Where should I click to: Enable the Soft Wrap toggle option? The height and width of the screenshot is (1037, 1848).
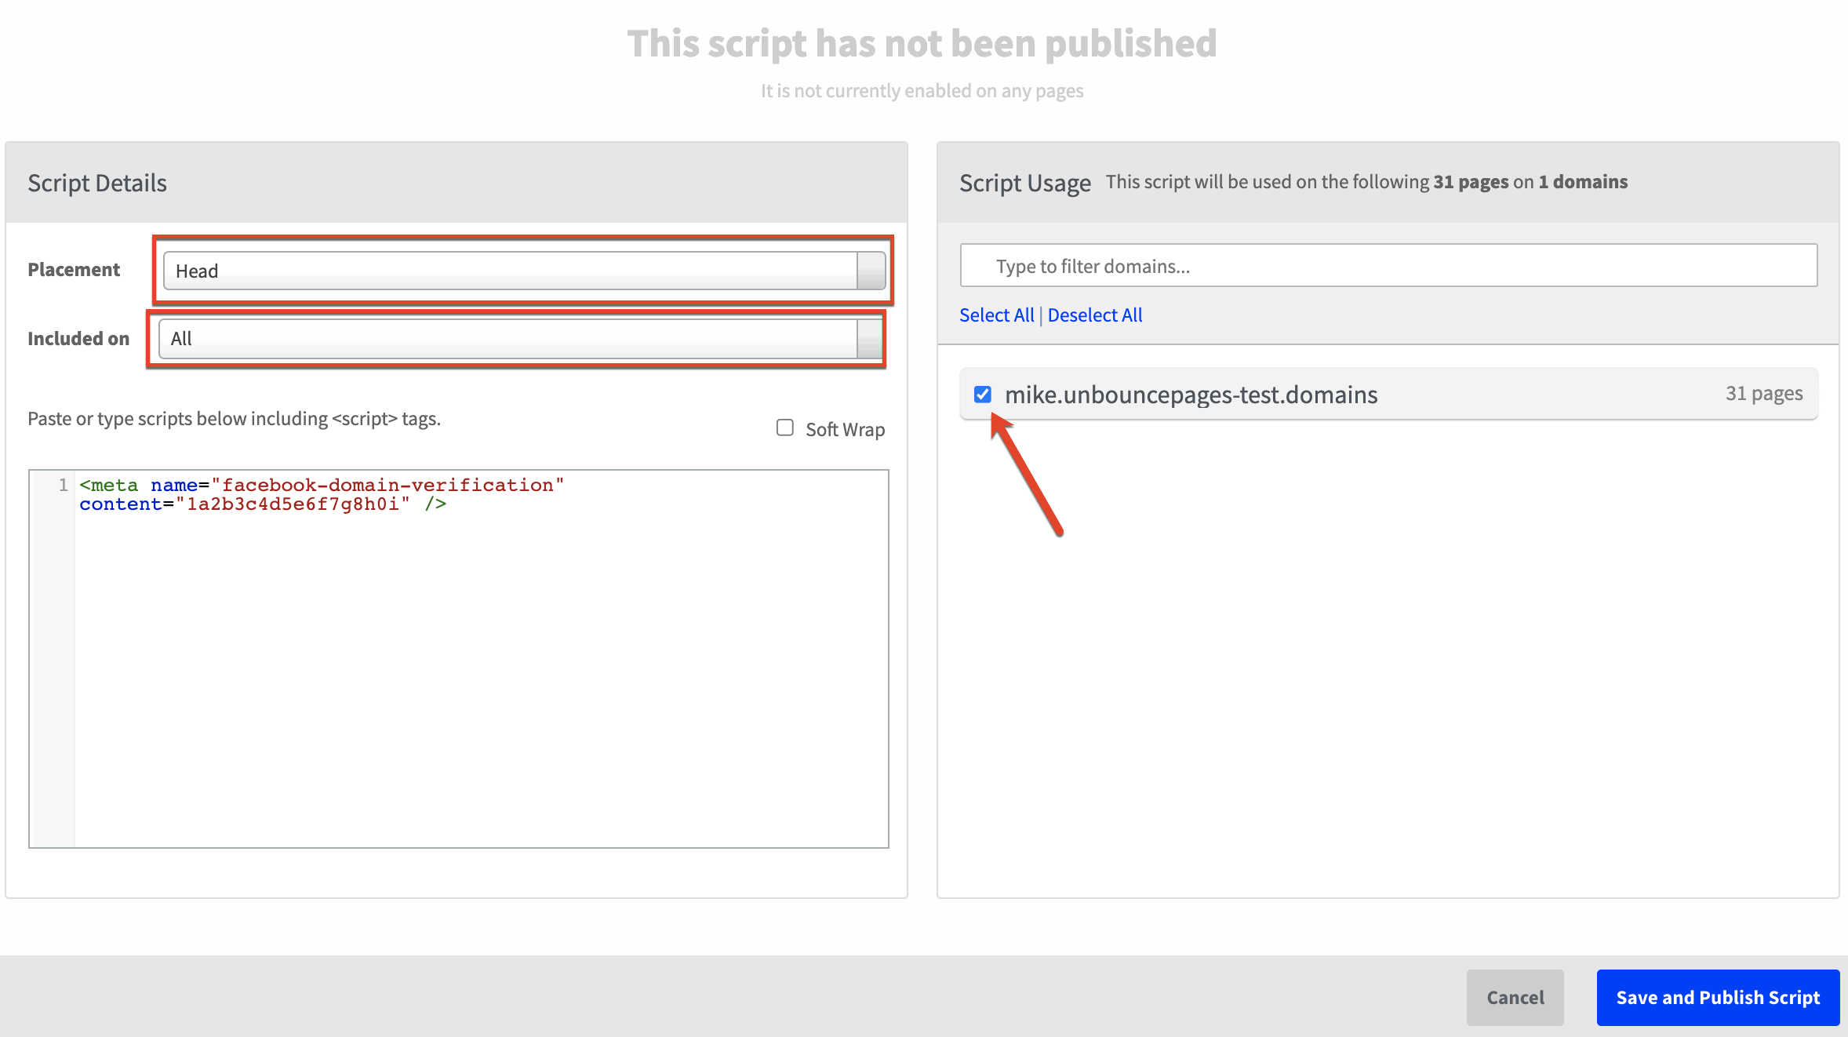[x=784, y=427]
